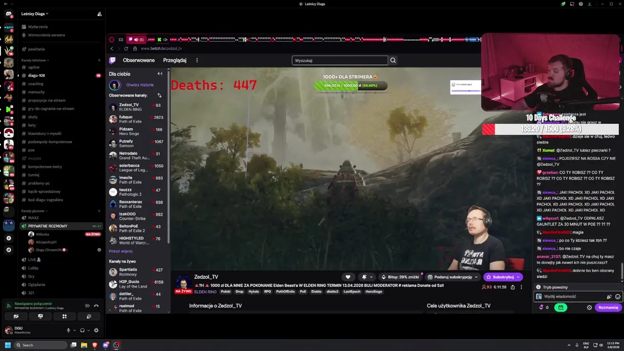Open the IzakOOO Counter-Strike channel
Viewport: 624px width, 351px height.
click(x=136, y=216)
